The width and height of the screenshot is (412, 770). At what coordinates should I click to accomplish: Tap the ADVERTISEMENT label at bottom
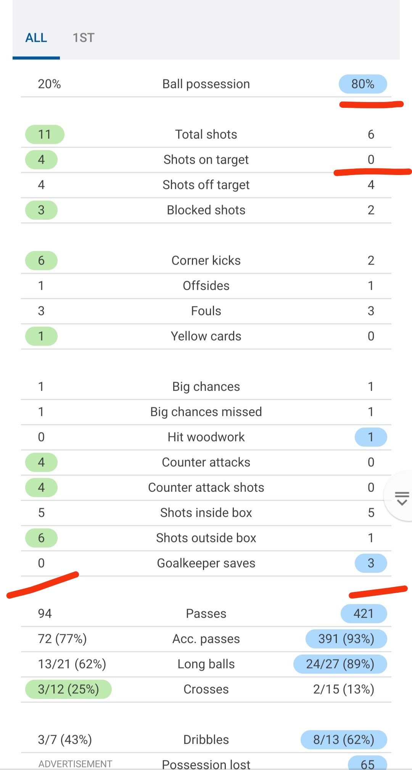(x=75, y=764)
